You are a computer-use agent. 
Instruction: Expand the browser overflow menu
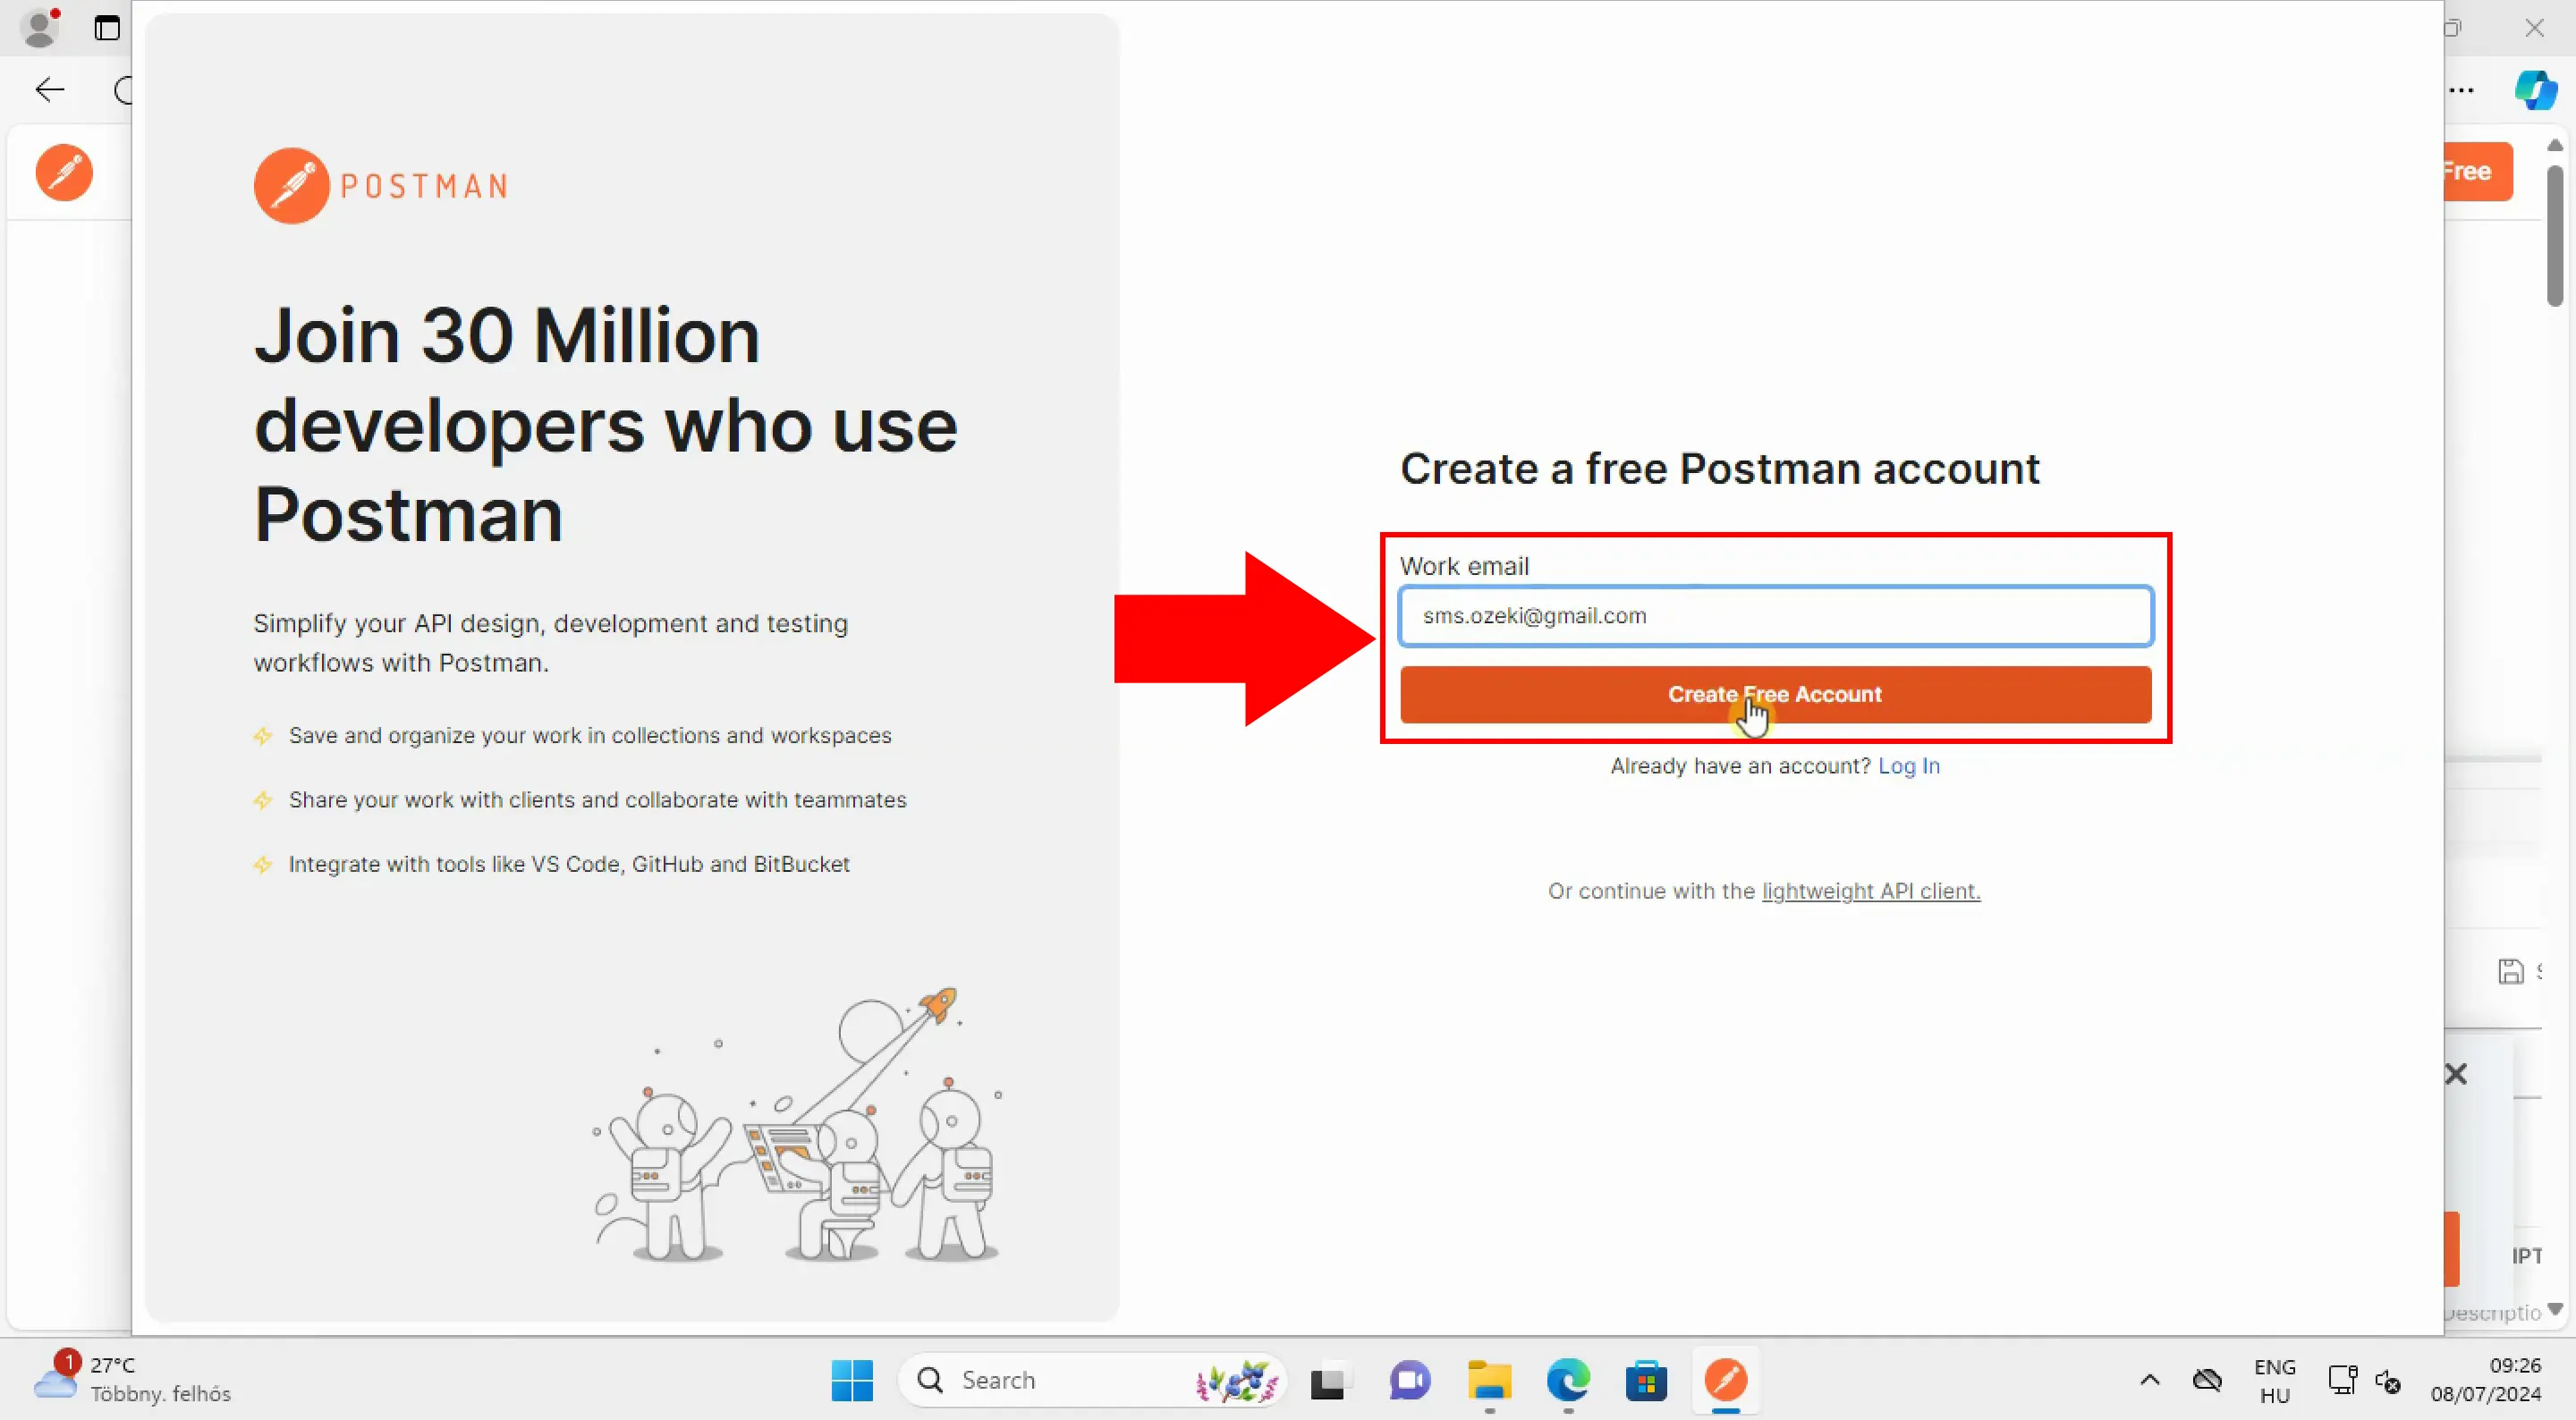[2461, 89]
